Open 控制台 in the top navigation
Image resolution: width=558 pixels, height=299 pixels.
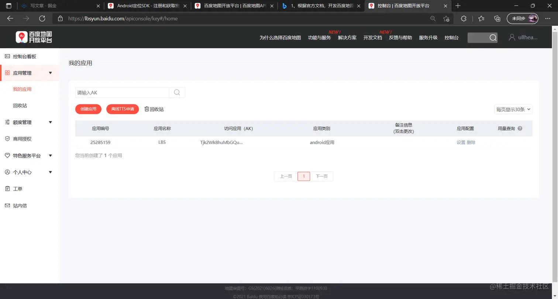[451, 38]
